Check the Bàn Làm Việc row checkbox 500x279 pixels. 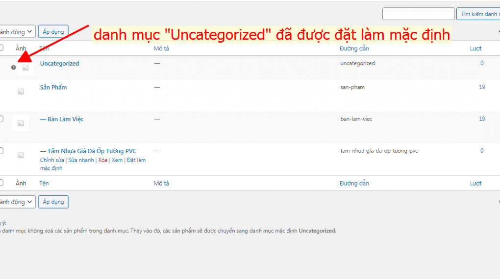1,119
